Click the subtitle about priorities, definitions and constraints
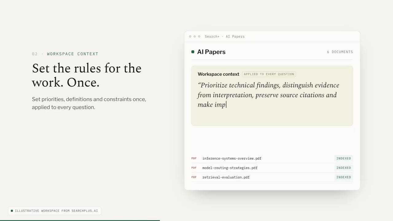This screenshot has height=221, width=393. 89,103
